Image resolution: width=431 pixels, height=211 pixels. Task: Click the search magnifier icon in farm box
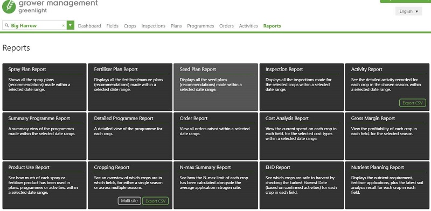click(x=6, y=25)
